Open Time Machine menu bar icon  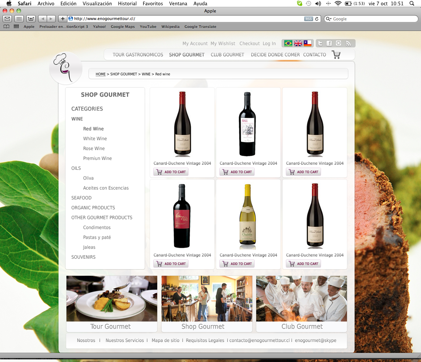point(309,3)
